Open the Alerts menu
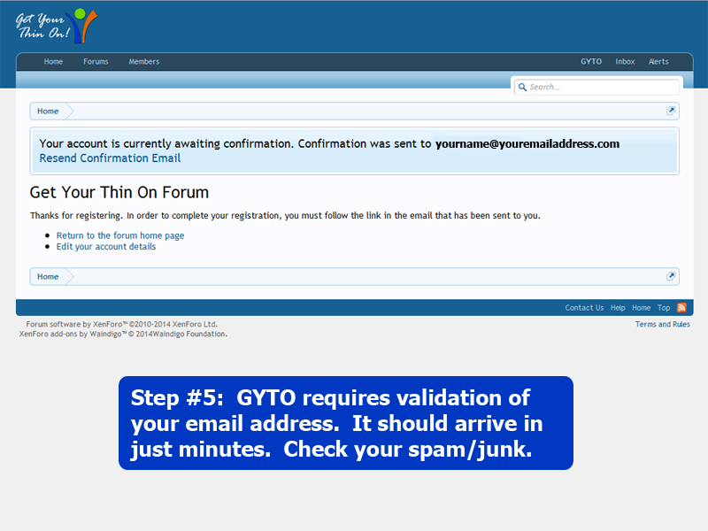This screenshot has width=708, height=531. click(658, 62)
